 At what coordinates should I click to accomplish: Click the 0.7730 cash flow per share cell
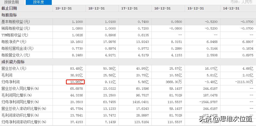(77, 48)
